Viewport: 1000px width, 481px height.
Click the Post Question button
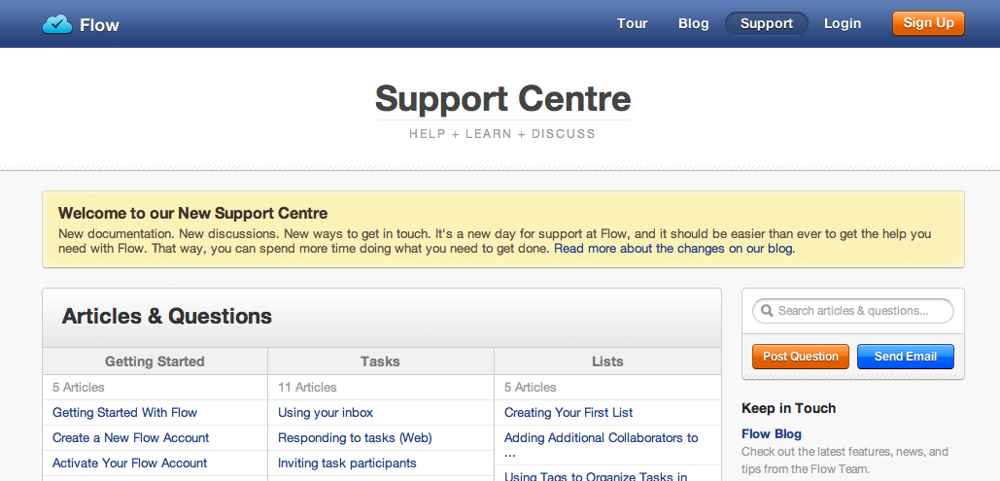point(801,357)
